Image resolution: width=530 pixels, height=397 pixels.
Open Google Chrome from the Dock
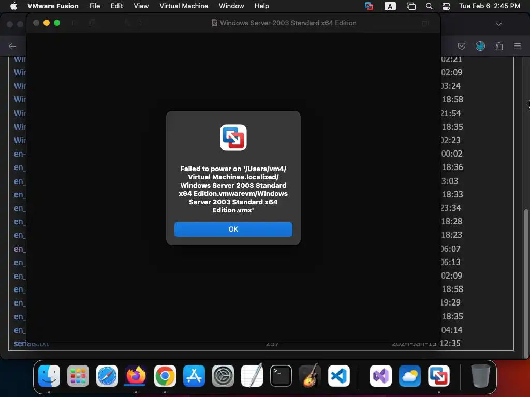[165, 376]
